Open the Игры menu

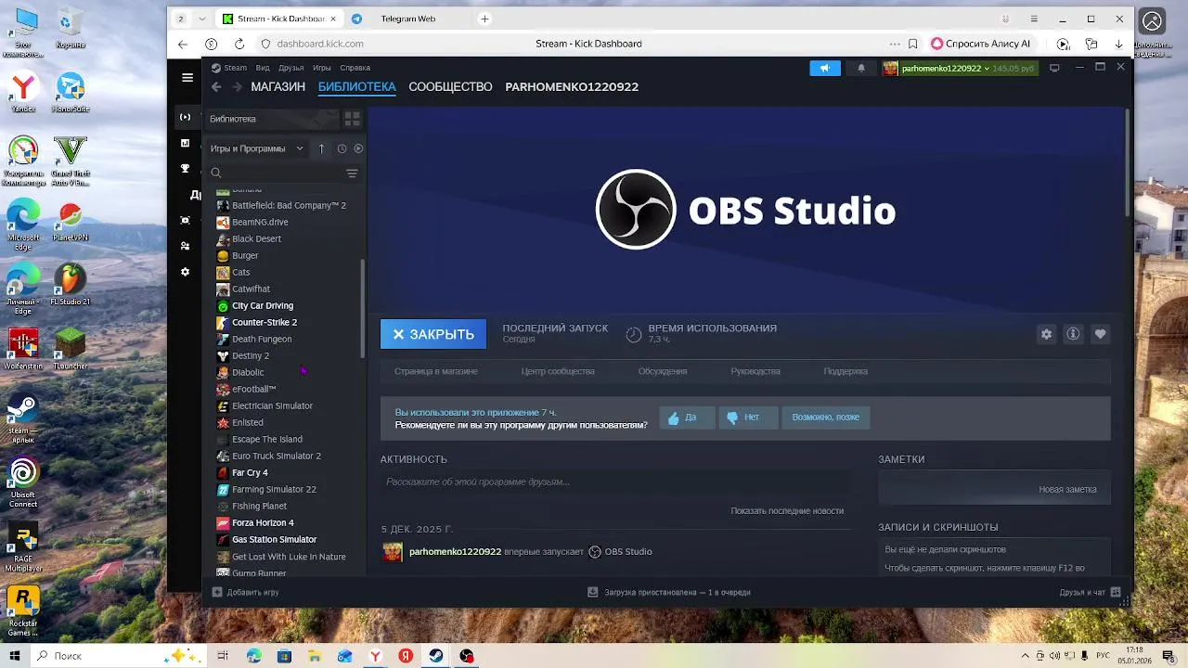tap(322, 68)
